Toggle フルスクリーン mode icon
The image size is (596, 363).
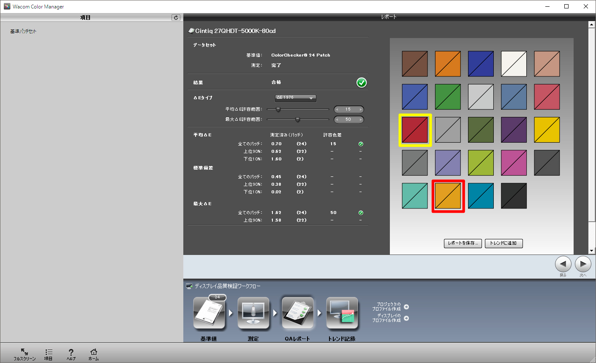pyautogui.click(x=24, y=354)
